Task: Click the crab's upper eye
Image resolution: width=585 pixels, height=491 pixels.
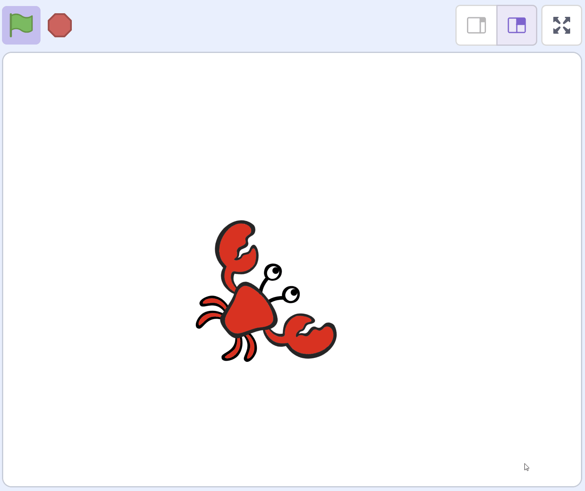Action: pos(273,272)
